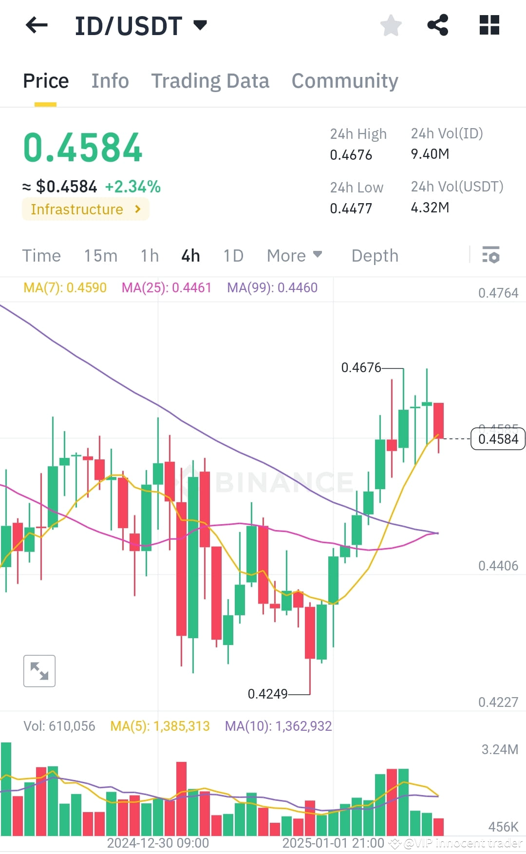Share the chart using the share icon
This screenshot has height=854, width=526.
pyautogui.click(x=438, y=25)
